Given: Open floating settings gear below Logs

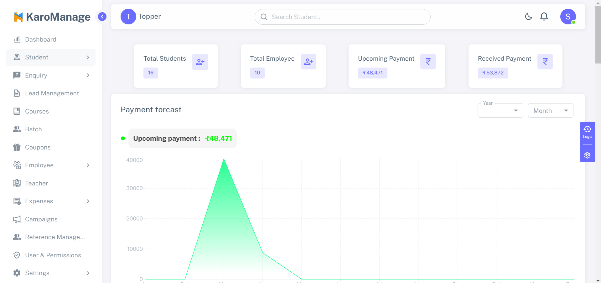Looking at the screenshot, I should pyautogui.click(x=587, y=155).
